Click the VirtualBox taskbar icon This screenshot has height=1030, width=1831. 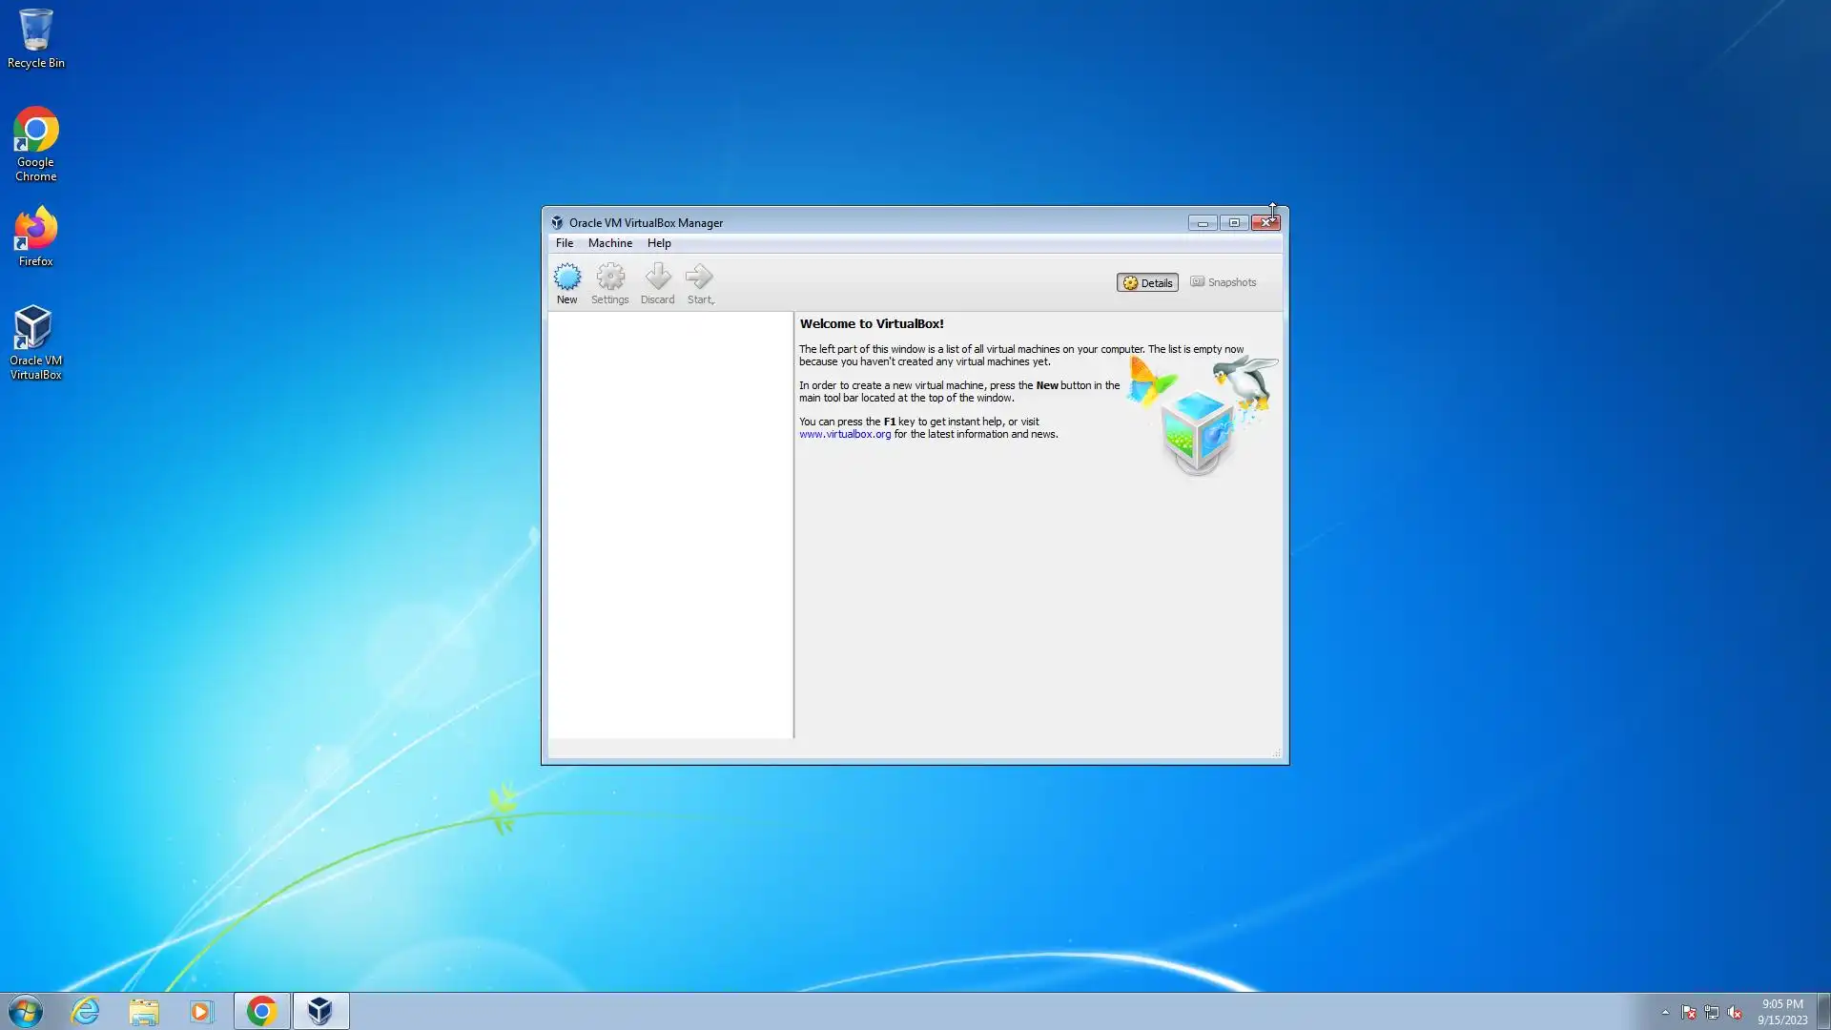[x=320, y=1011]
